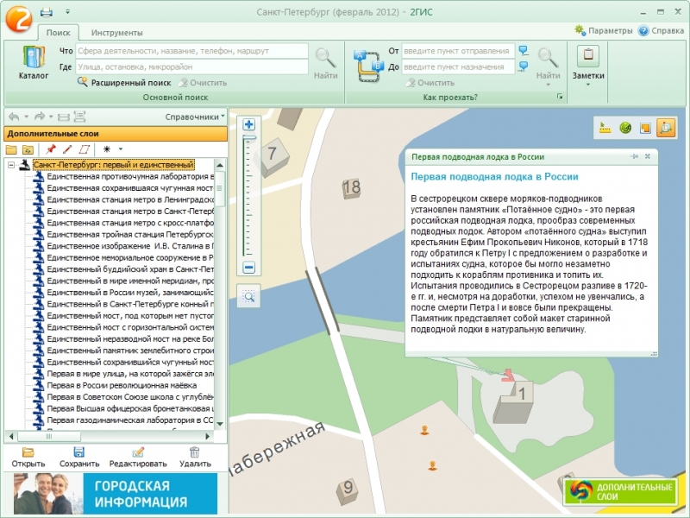Open the Заметки notes dropdown
This screenshot has width=690, height=518.
pyautogui.click(x=588, y=66)
